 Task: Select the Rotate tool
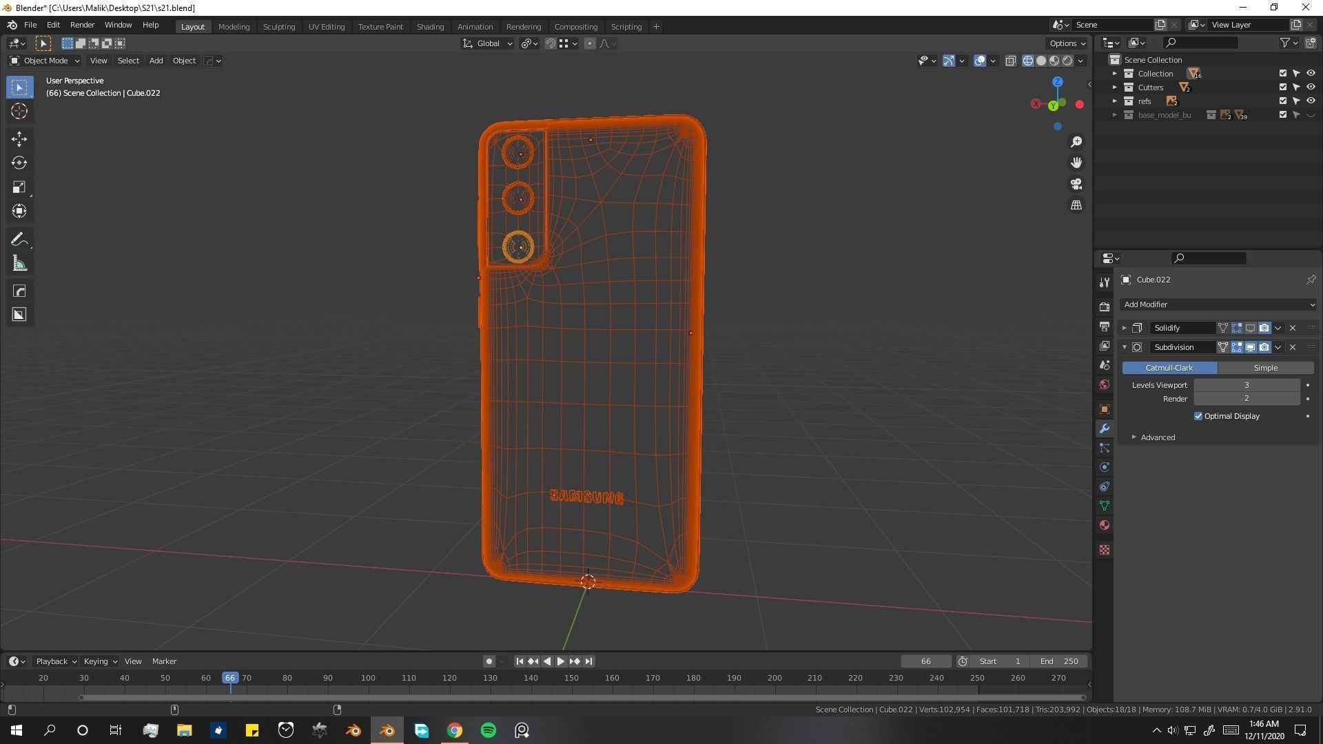(x=19, y=163)
